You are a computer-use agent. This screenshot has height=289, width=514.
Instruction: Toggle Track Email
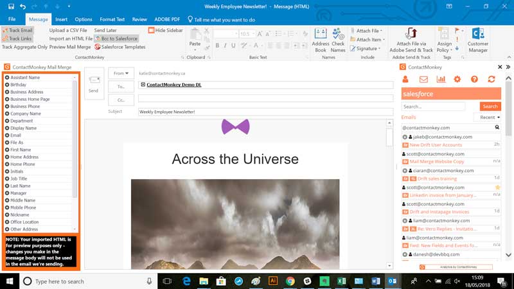coord(17,30)
